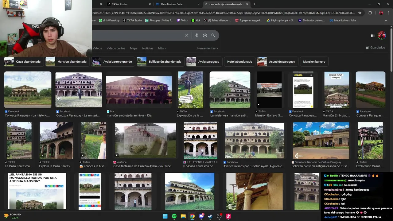Click the magnifying glass search button
This screenshot has height=221, width=393.
(213, 35)
